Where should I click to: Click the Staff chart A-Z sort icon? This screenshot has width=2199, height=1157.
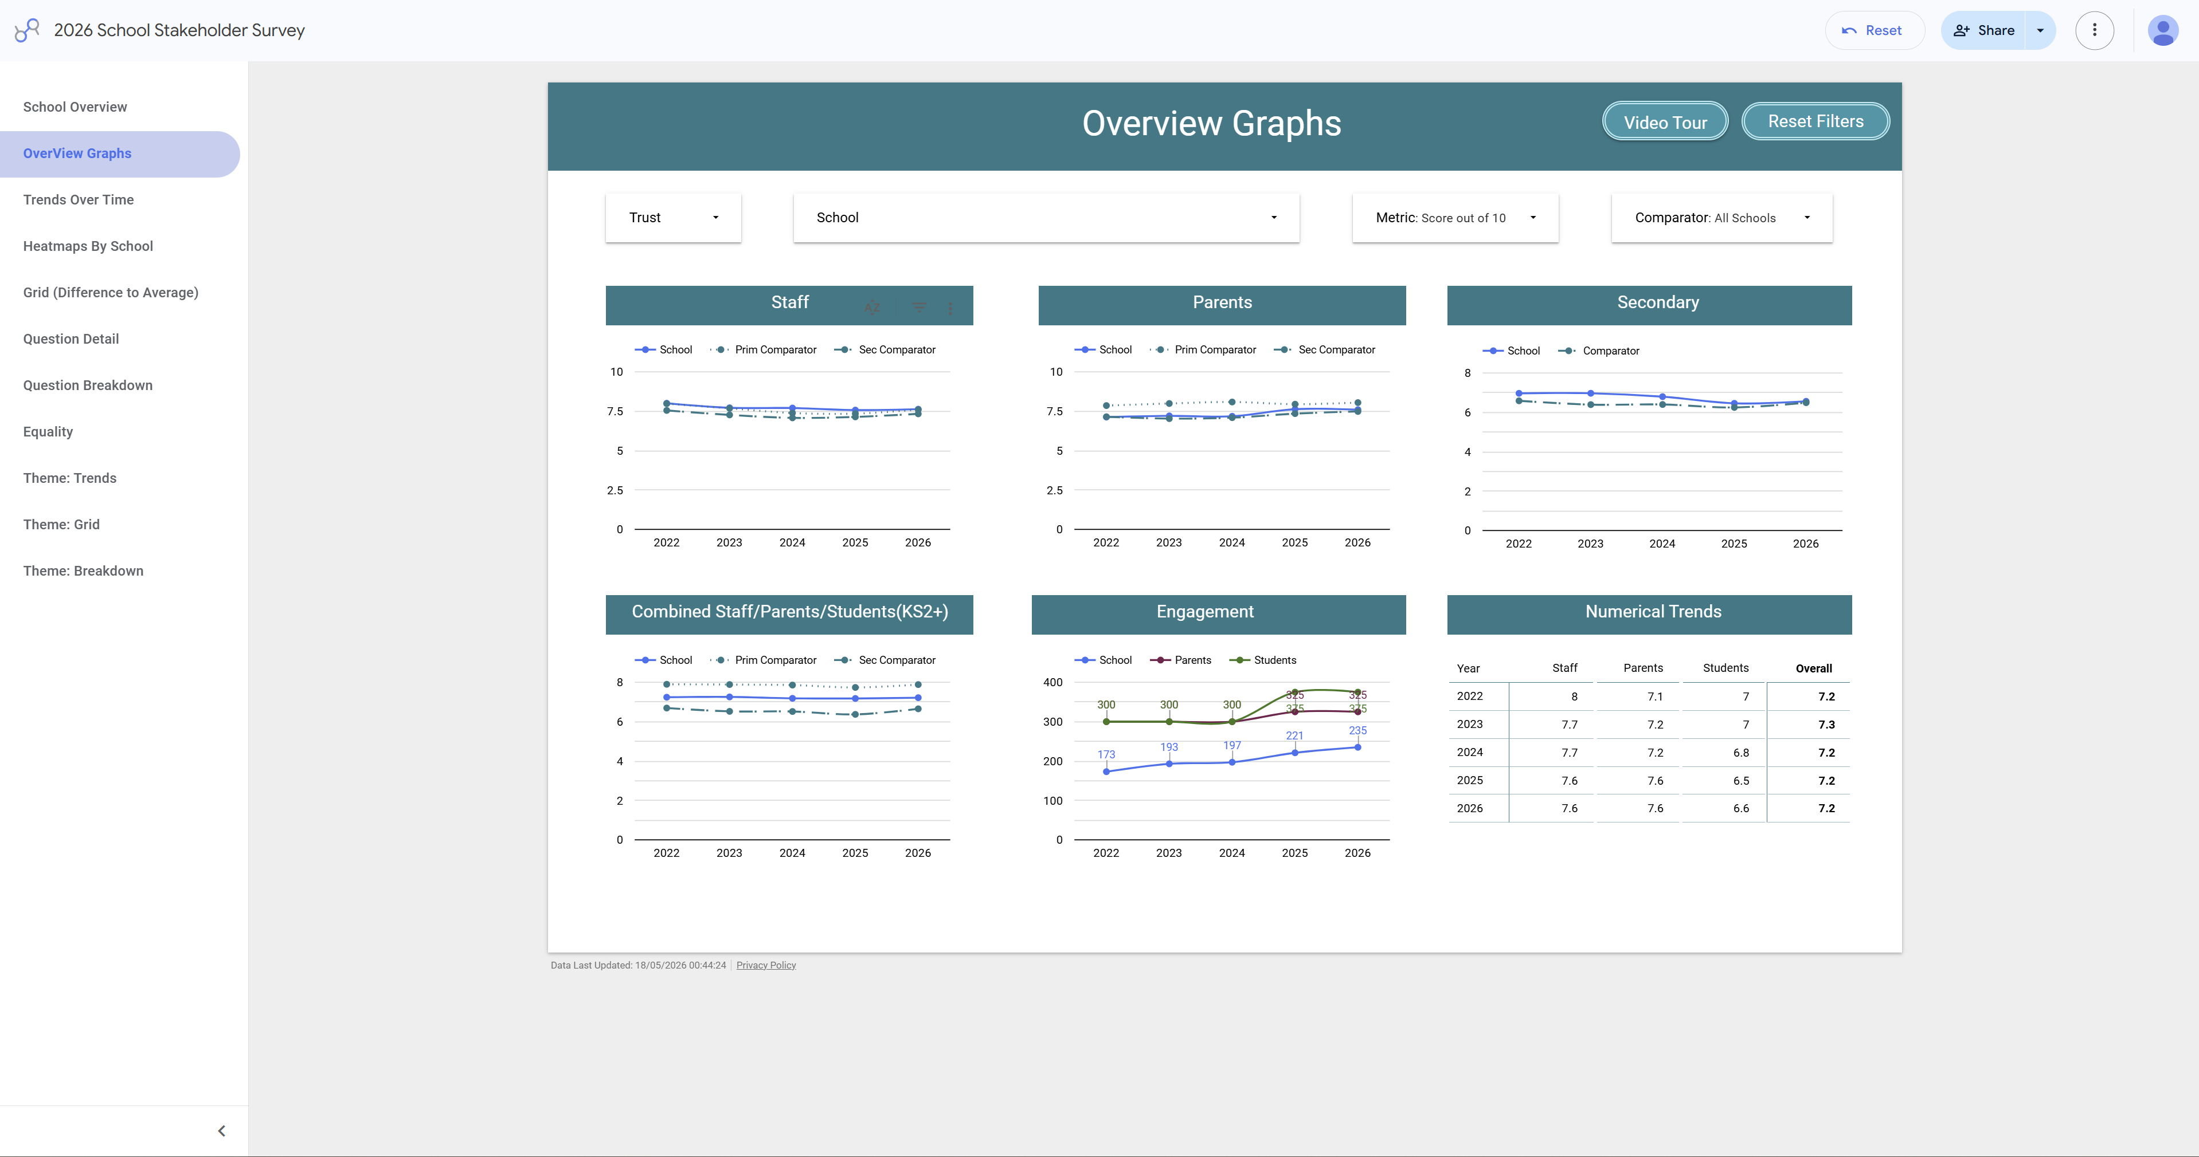pos(871,307)
